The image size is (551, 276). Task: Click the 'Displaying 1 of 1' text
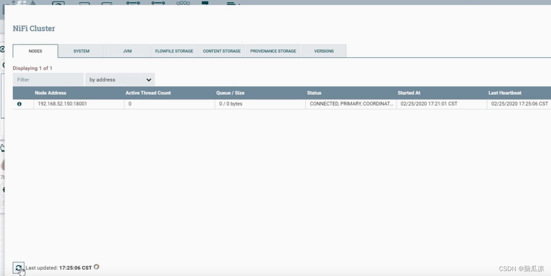[33, 68]
